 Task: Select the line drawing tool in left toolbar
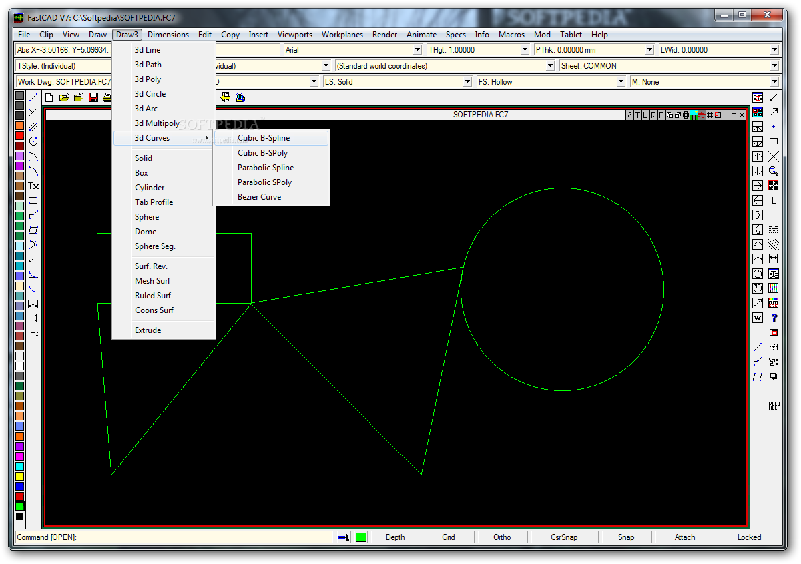point(33,97)
